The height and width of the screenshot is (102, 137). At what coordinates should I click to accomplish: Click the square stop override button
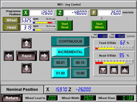pos(114,70)
